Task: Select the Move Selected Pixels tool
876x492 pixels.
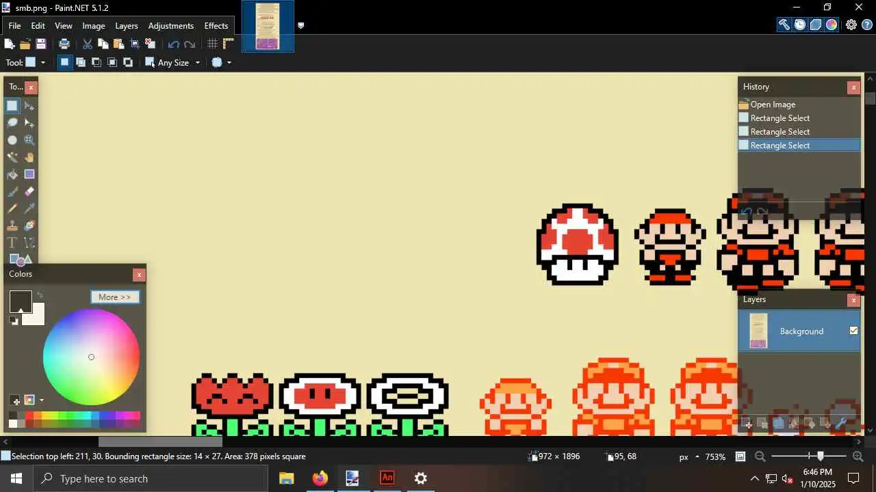Action: (x=29, y=105)
